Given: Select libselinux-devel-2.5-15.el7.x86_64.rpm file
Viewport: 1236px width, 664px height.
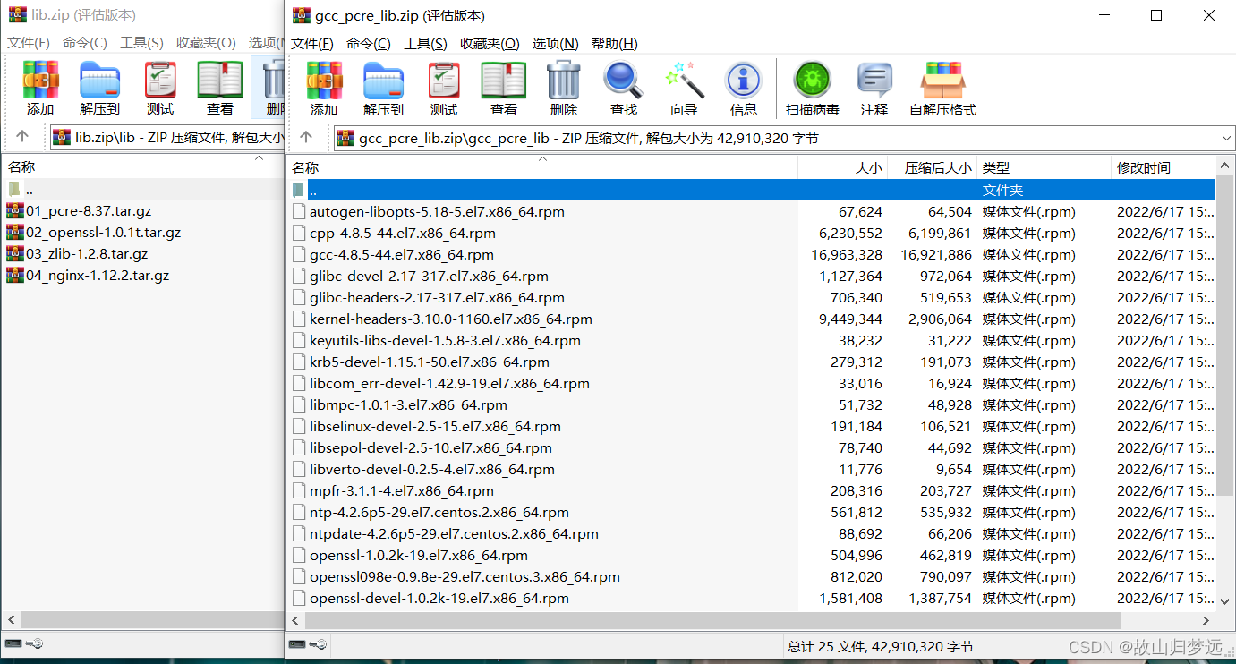Looking at the screenshot, I should (435, 427).
